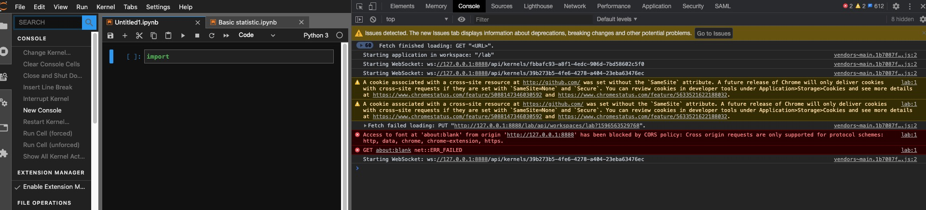
Task: Copy the selected cells icon
Action: coord(154,36)
